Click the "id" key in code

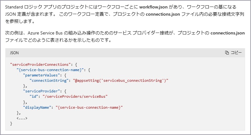click(34, 96)
